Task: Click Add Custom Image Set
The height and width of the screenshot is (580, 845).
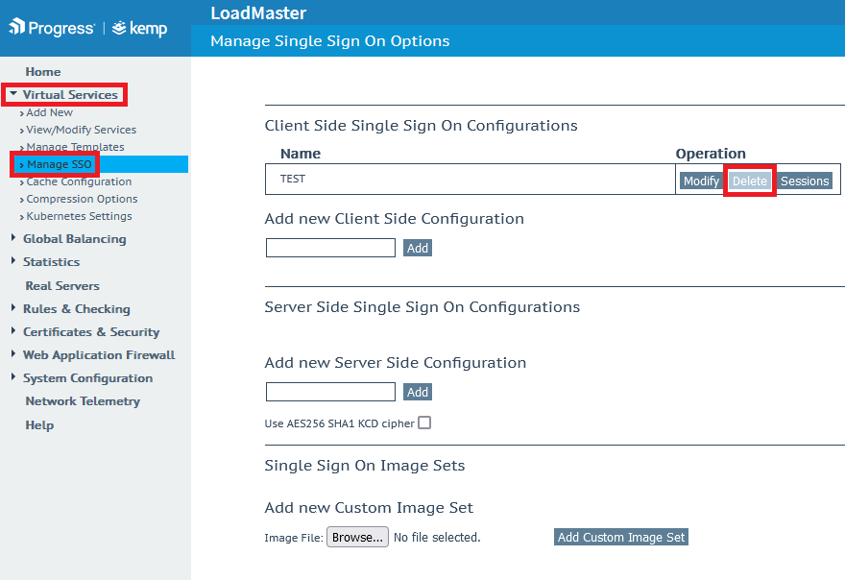Action: pos(621,537)
